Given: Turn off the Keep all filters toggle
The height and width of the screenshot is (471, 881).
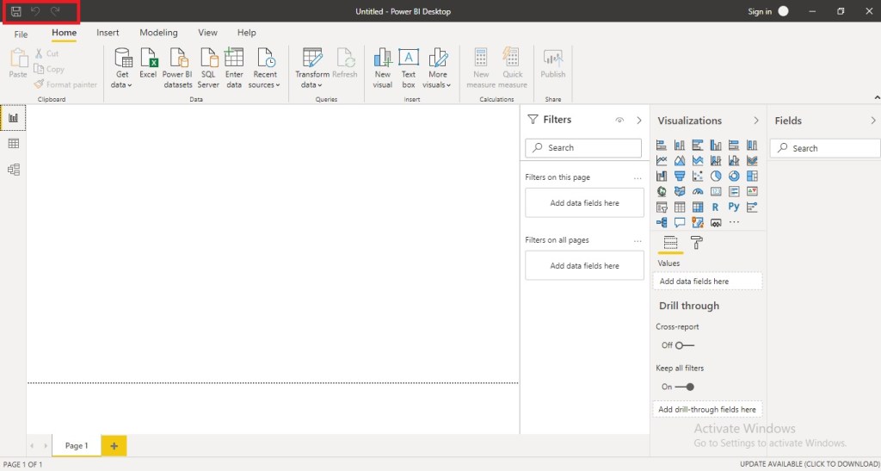Looking at the screenshot, I should (685, 387).
